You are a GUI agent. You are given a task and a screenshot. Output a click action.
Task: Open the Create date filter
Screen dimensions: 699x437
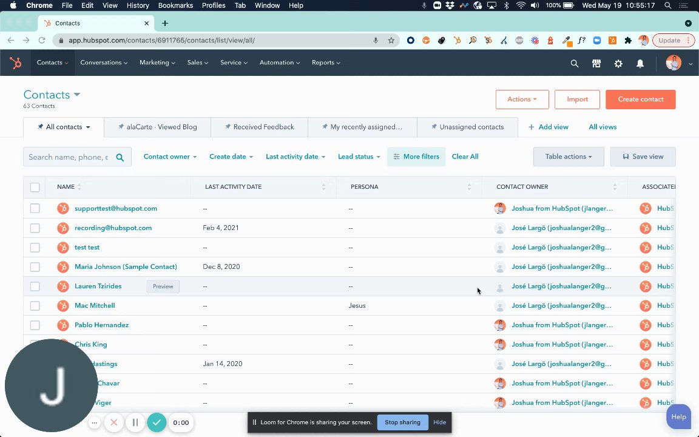pyautogui.click(x=231, y=157)
